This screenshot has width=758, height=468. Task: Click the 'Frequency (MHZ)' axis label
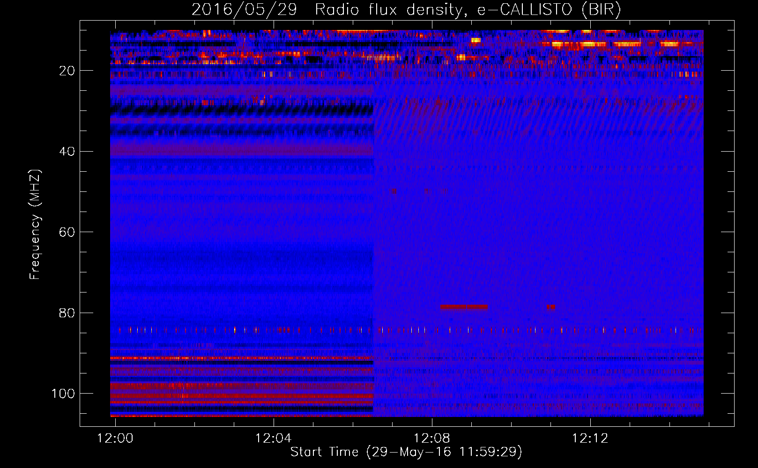pos(36,225)
